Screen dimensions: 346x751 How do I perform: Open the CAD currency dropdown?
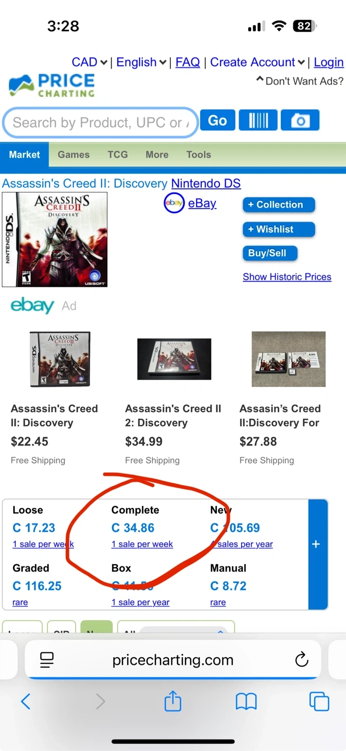(89, 63)
